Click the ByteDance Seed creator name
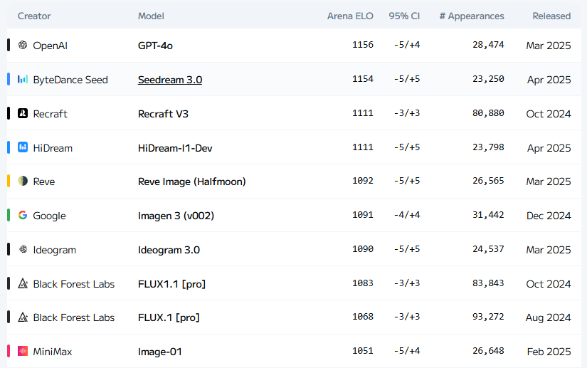Image resolution: width=587 pixels, height=368 pixels. pos(70,80)
